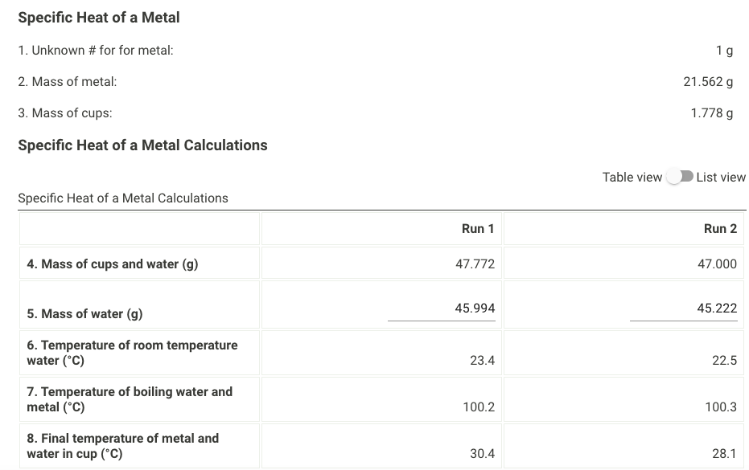Click the mass of metal value 21.562 g

pos(708,82)
